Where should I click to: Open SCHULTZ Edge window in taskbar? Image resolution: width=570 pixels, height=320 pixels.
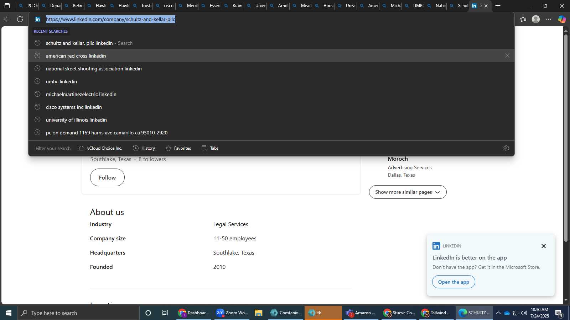(475, 313)
